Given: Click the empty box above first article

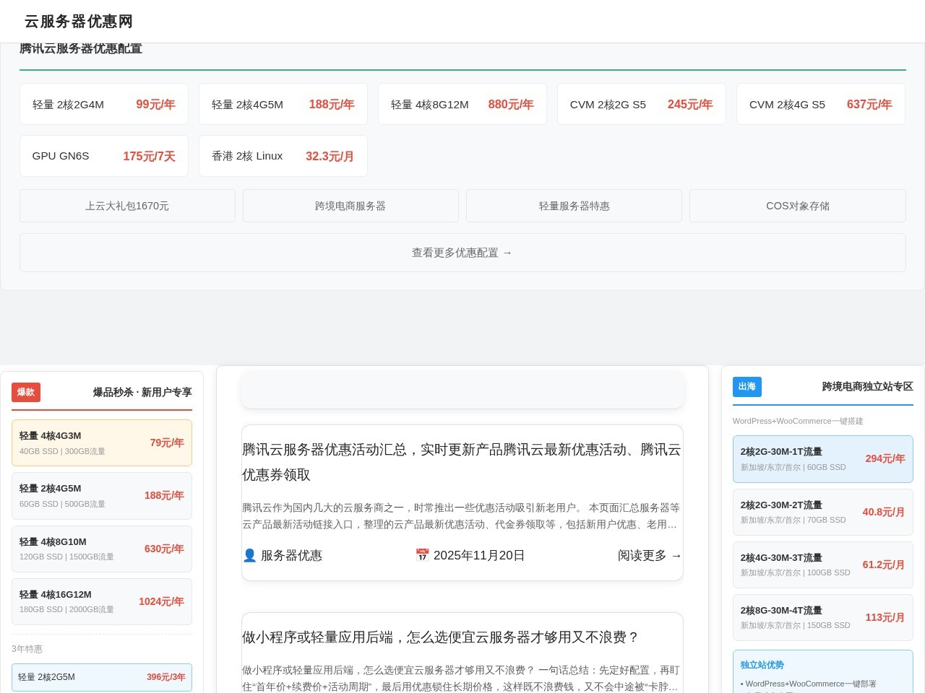Looking at the screenshot, I should [462, 390].
